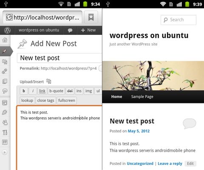The width and height of the screenshot is (204, 170).
Task: Open the Plugins sidebar icon
Action: tap(5, 112)
